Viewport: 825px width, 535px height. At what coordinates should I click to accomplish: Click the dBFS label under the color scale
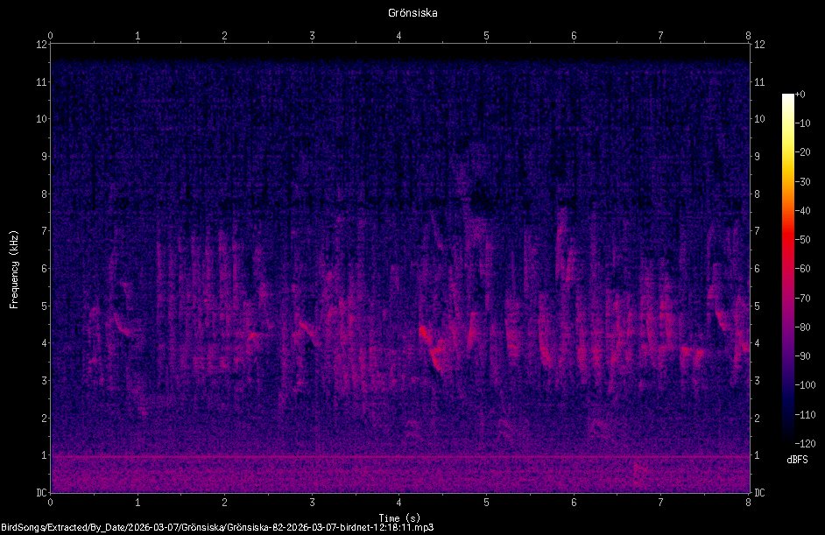[797, 459]
